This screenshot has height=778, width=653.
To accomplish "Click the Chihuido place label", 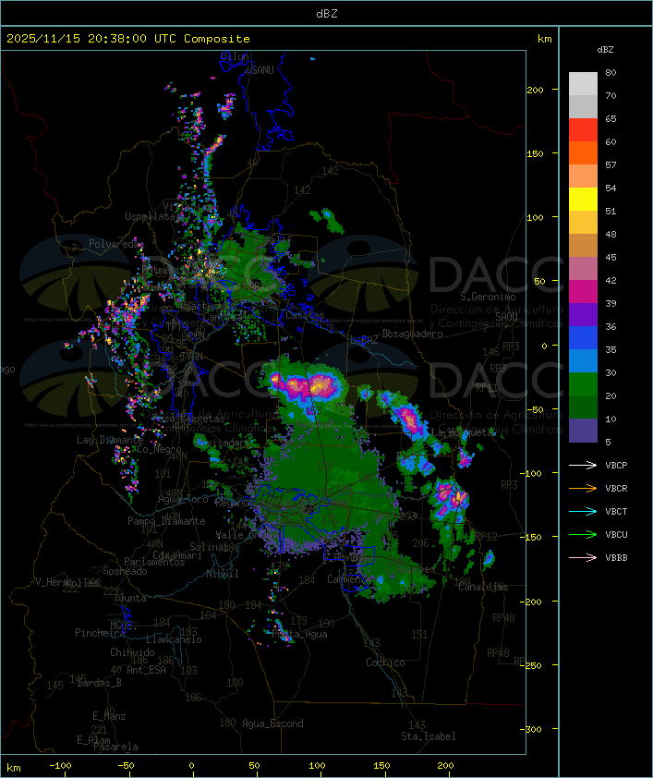I will (132, 652).
